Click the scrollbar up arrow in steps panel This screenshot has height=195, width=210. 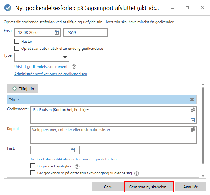203,84
